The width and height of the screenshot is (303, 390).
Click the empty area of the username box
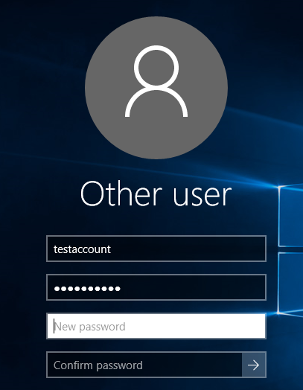188,249
